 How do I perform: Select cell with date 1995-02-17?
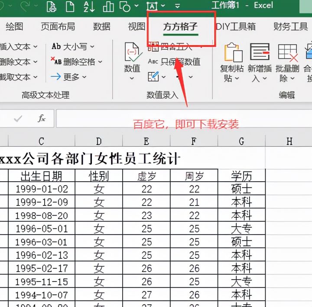click(x=42, y=268)
